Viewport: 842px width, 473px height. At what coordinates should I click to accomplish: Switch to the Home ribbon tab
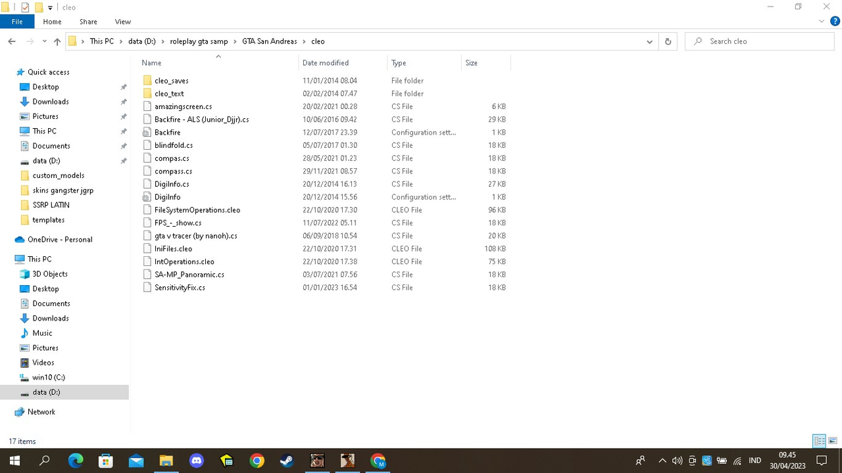pyautogui.click(x=52, y=22)
